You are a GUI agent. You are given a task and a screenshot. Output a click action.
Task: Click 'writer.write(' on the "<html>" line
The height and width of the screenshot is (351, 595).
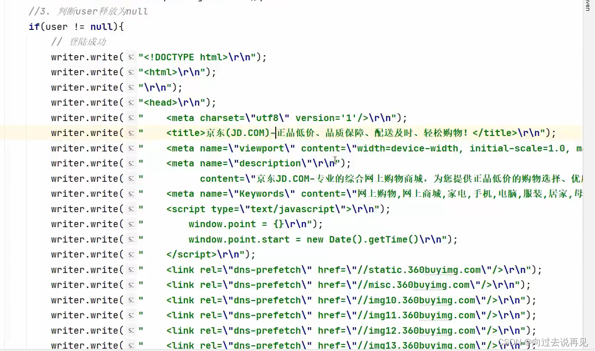pyautogui.click(x=87, y=72)
